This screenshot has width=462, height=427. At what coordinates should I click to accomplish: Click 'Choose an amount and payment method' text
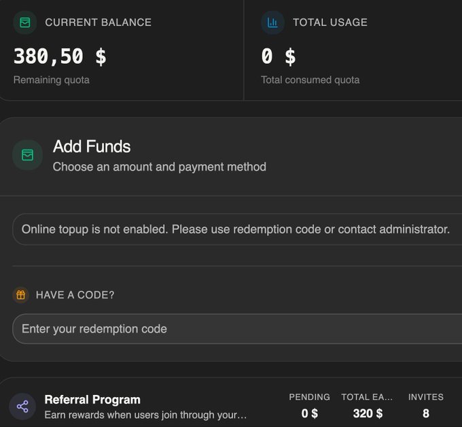coord(160,167)
